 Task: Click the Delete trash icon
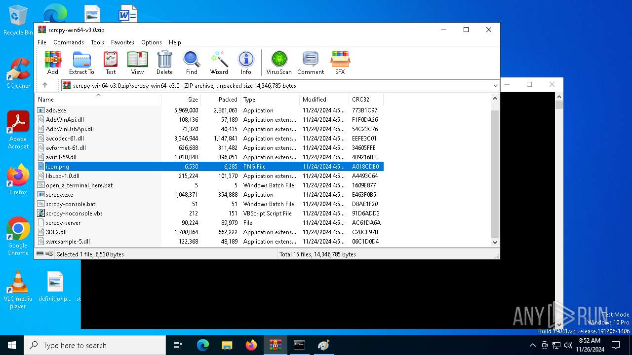coord(164,63)
